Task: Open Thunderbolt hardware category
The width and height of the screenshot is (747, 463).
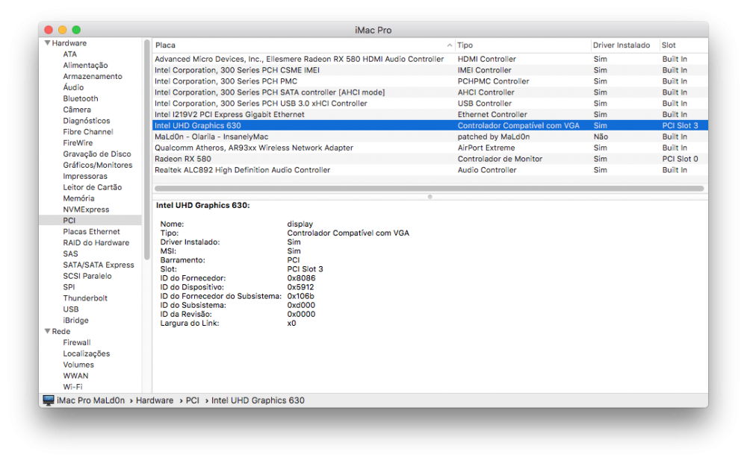Action: click(85, 298)
